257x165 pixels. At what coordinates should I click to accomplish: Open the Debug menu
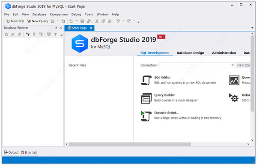tap(76, 14)
